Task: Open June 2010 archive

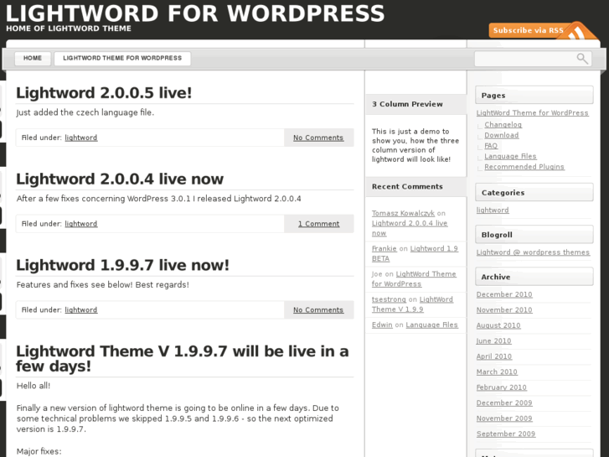Action: tap(493, 340)
